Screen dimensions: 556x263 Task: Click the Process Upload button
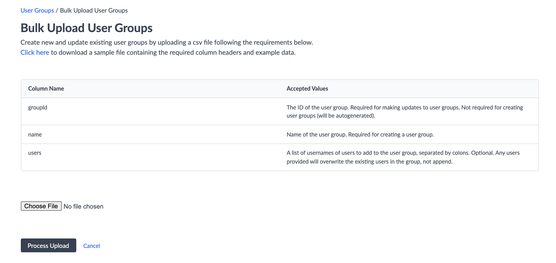(48, 245)
